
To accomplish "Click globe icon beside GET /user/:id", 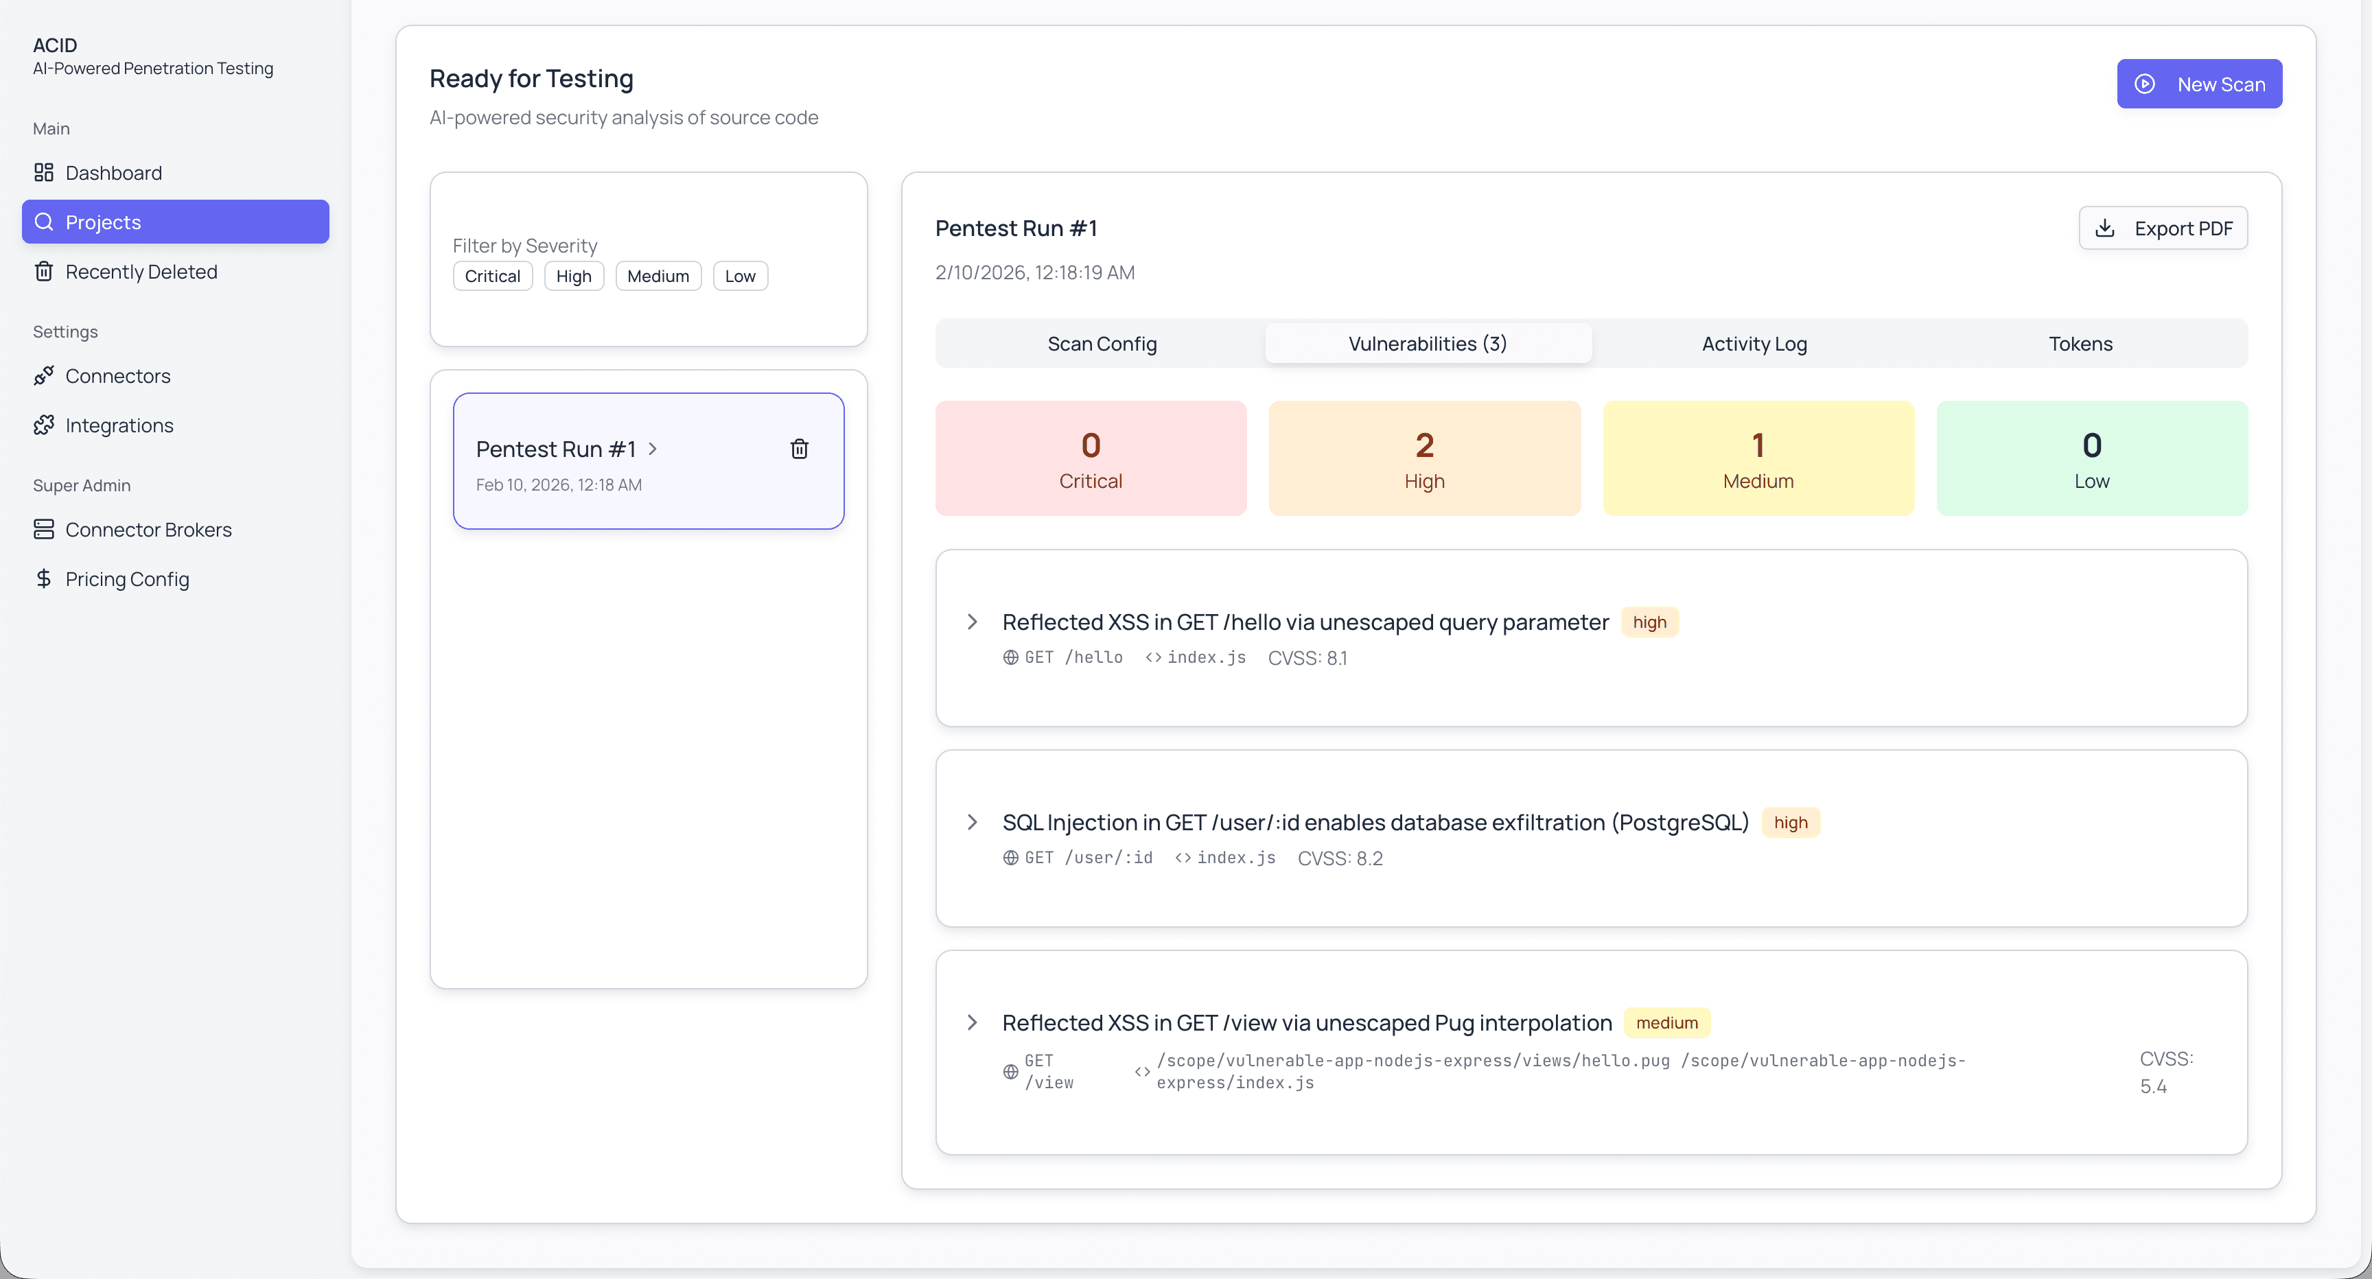I will (1010, 857).
